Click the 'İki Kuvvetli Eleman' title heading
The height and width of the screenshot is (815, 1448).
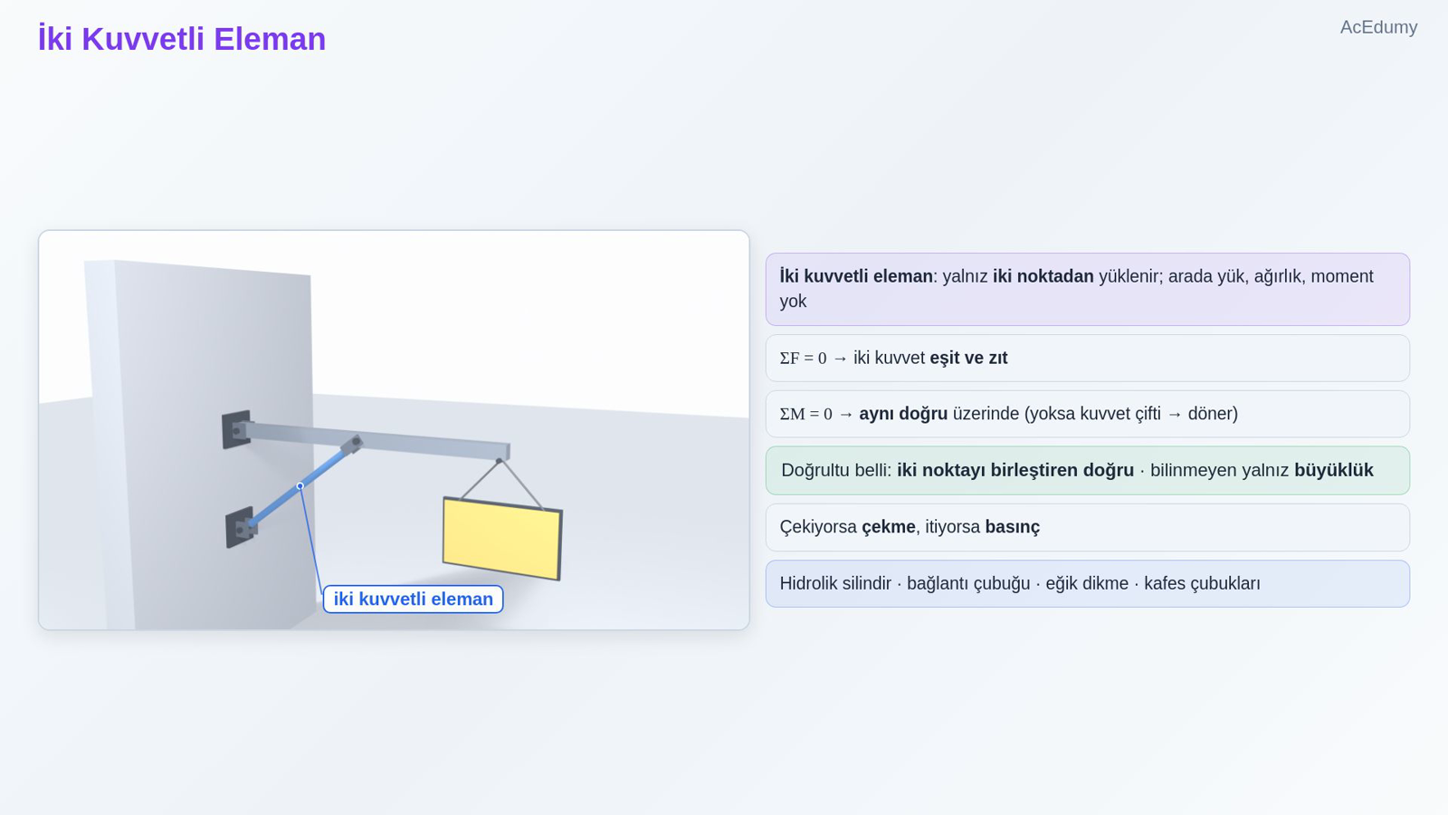[x=182, y=39]
